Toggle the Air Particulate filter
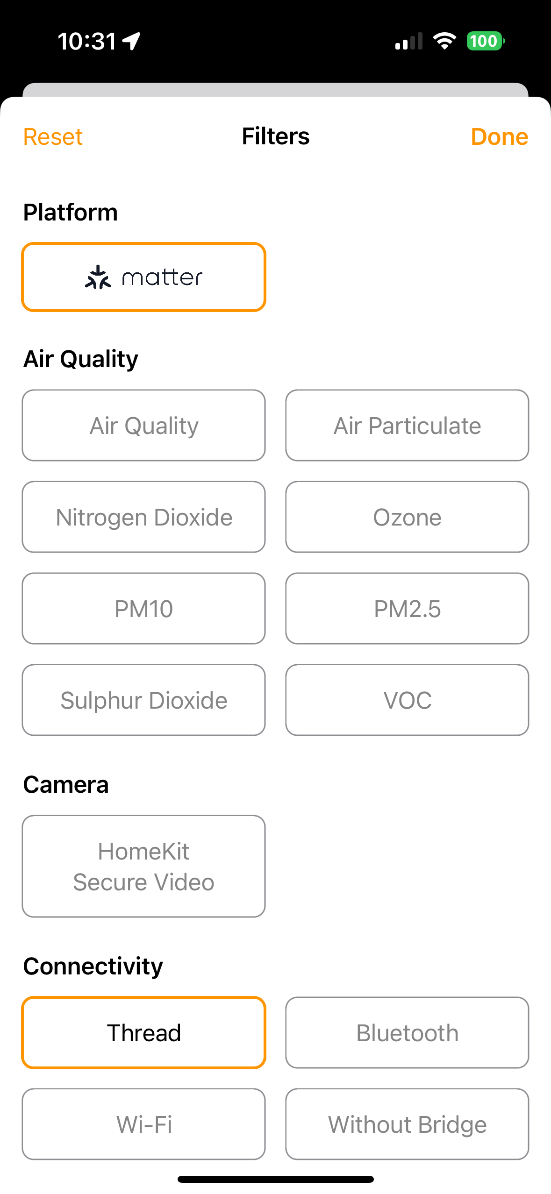The image size is (551, 1194). pos(407,426)
